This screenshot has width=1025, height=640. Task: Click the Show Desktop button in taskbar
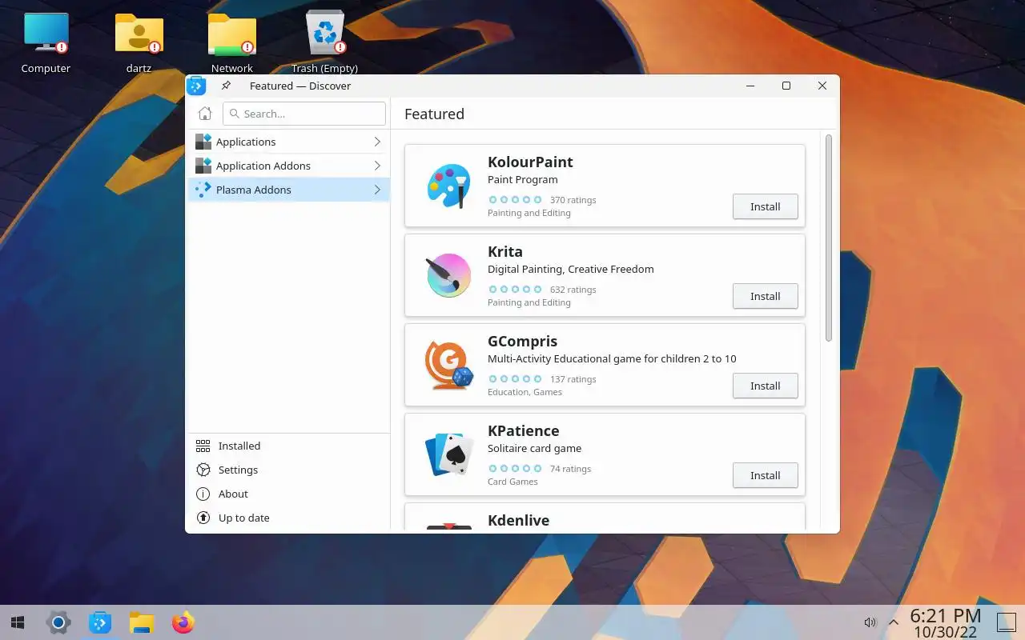(1006, 622)
